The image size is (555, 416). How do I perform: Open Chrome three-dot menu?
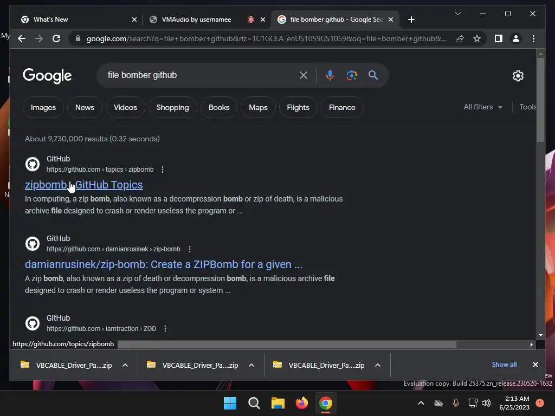(533, 38)
